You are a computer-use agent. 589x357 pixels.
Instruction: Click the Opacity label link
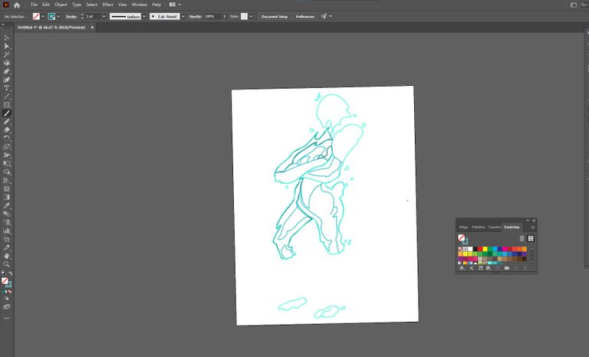click(x=195, y=17)
